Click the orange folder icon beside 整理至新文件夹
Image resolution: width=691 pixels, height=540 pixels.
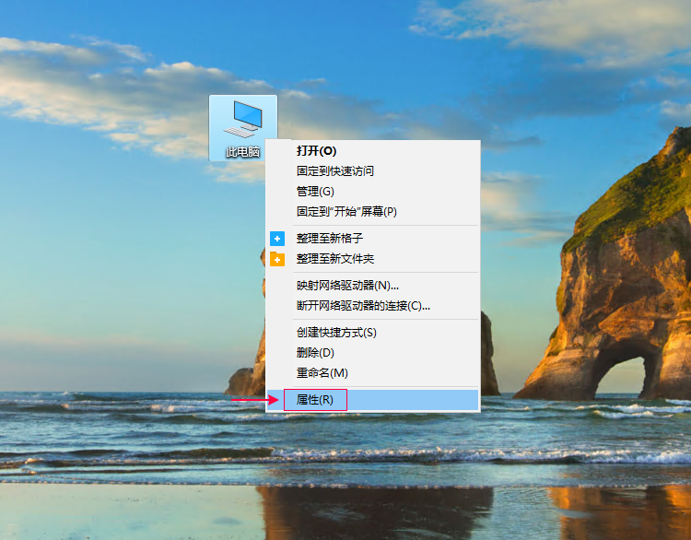point(277,259)
